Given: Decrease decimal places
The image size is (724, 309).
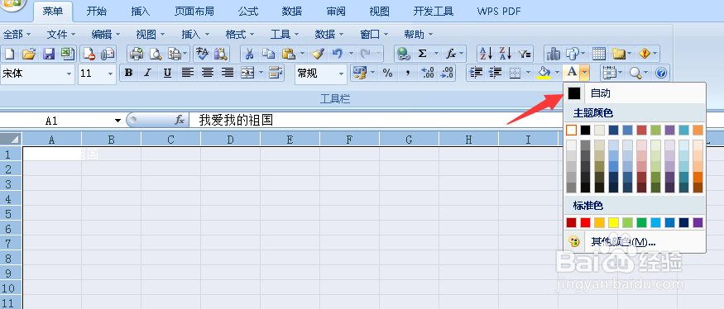Looking at the screenshot, I should pyautogui.click(x=447, y=73).
